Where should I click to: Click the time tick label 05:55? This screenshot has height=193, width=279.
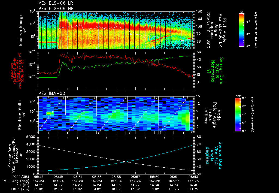[x=116, y=177]
